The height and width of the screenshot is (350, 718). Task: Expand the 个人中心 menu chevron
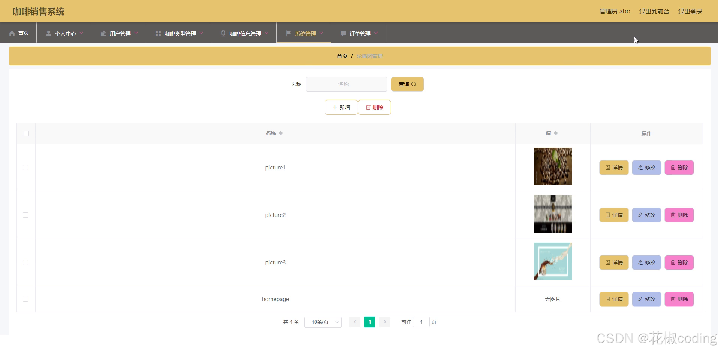pos(81,33)
